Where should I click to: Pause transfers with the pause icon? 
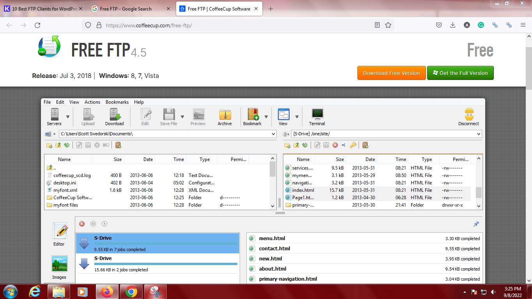pos(93,224)
